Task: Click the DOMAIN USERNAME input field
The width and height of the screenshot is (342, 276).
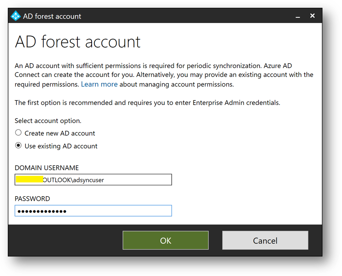Action: tap(93, 180)
